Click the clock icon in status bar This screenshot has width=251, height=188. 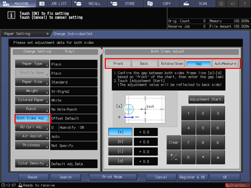click(x=3, y=185)
